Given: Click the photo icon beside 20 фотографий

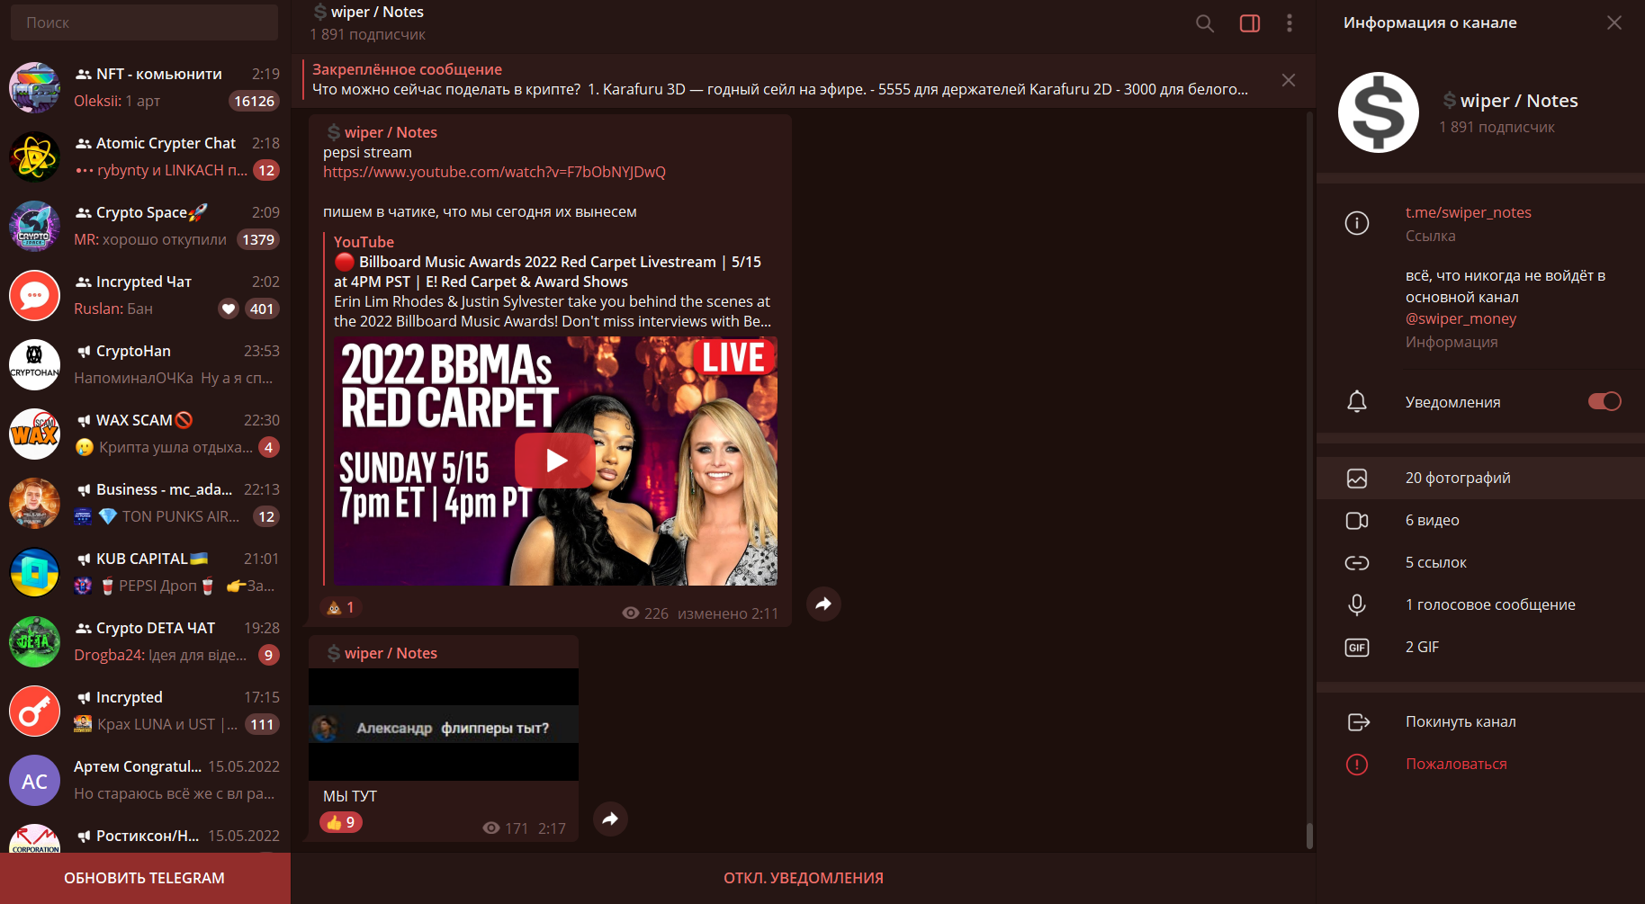Looking at the screenshot, I should click(x=1357, y=479).
